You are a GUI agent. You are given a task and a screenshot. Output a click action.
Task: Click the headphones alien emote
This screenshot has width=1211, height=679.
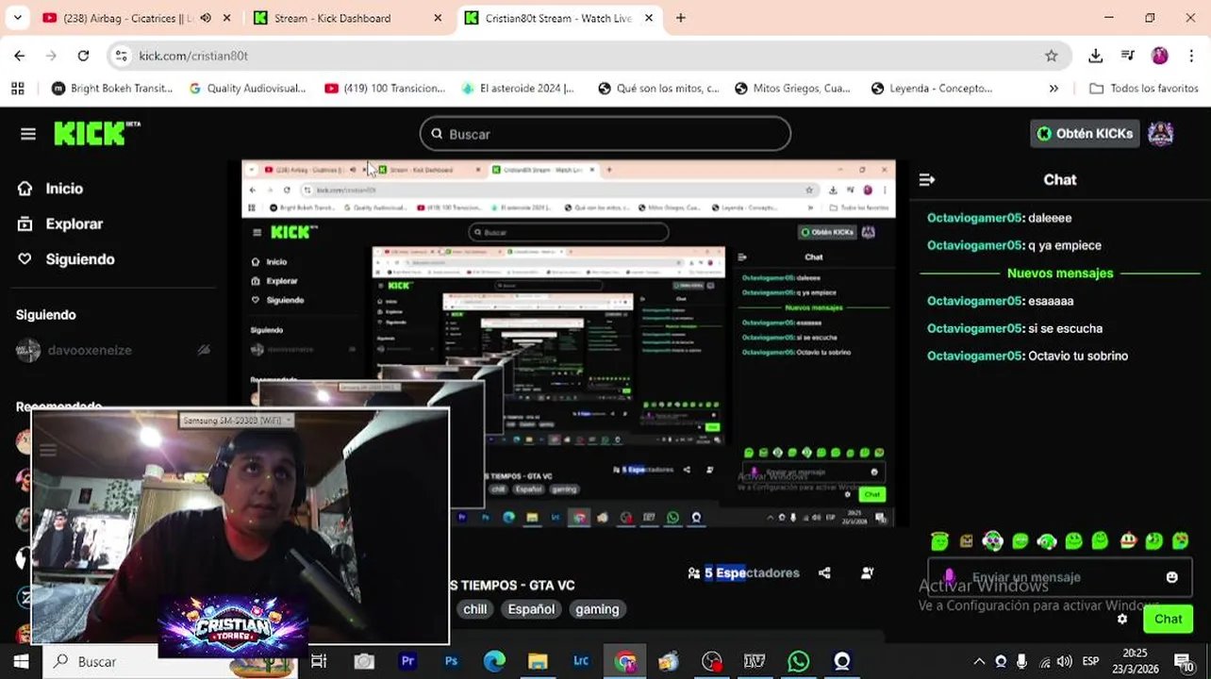click(992, 540)
